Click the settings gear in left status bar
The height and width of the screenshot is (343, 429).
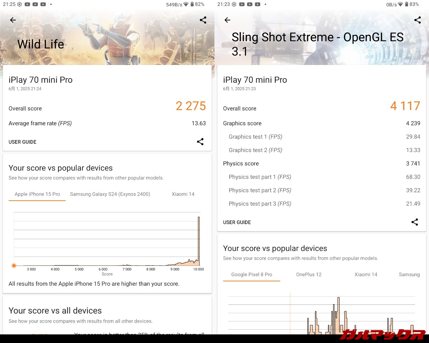(19, 4)
